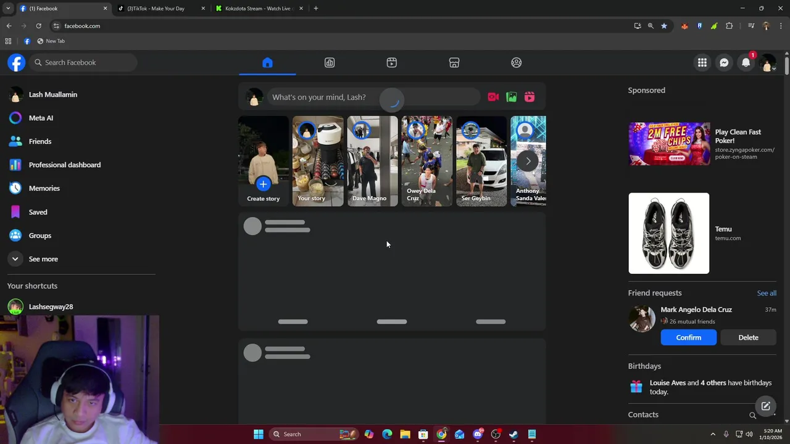This screenshot has width=790, height=444.
Task: Close the TikTok browser tab
Action: (203, 9)
